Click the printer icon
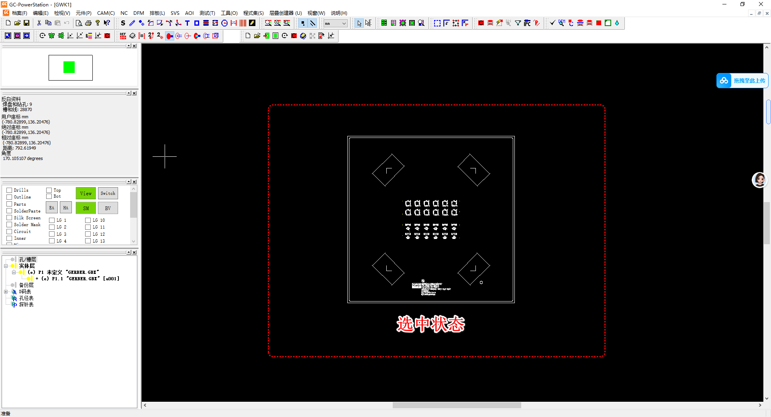 coord(88,23)
